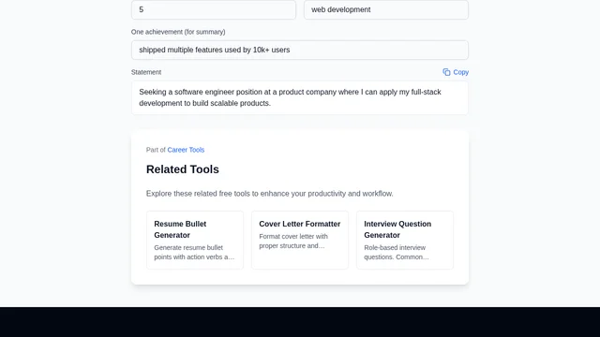Click the Related Tools heading

(x=183, y=169)
